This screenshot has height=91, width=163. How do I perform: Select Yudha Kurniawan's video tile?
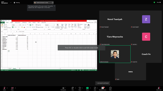(115, 54)
